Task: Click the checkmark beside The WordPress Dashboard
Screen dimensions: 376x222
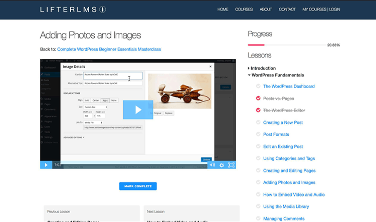Action: click(x=258, y=86)
